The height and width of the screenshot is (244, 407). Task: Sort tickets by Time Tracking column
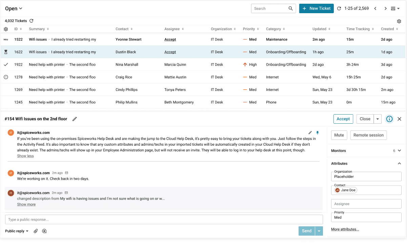[360, 29]
